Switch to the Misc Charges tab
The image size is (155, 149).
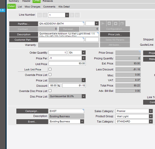pyautogui.click(x=32, y=7)
